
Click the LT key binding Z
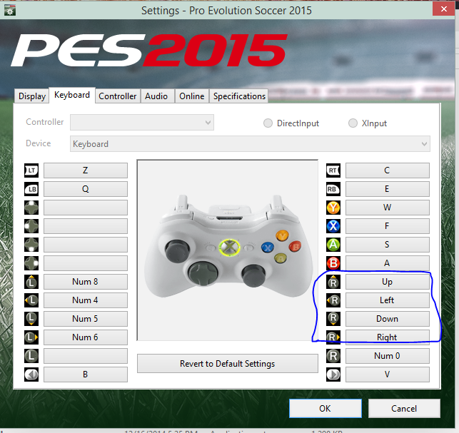click(x=86, y=170)
